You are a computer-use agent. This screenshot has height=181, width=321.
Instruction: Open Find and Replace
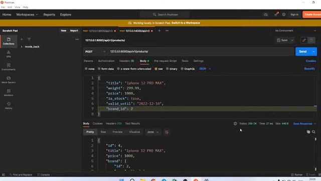click(21, 174)
